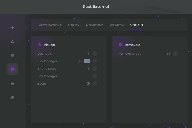Select the purple misc dots sidebar icon
This screenshot has width=192, height=128.
click(x=12, y=69)
